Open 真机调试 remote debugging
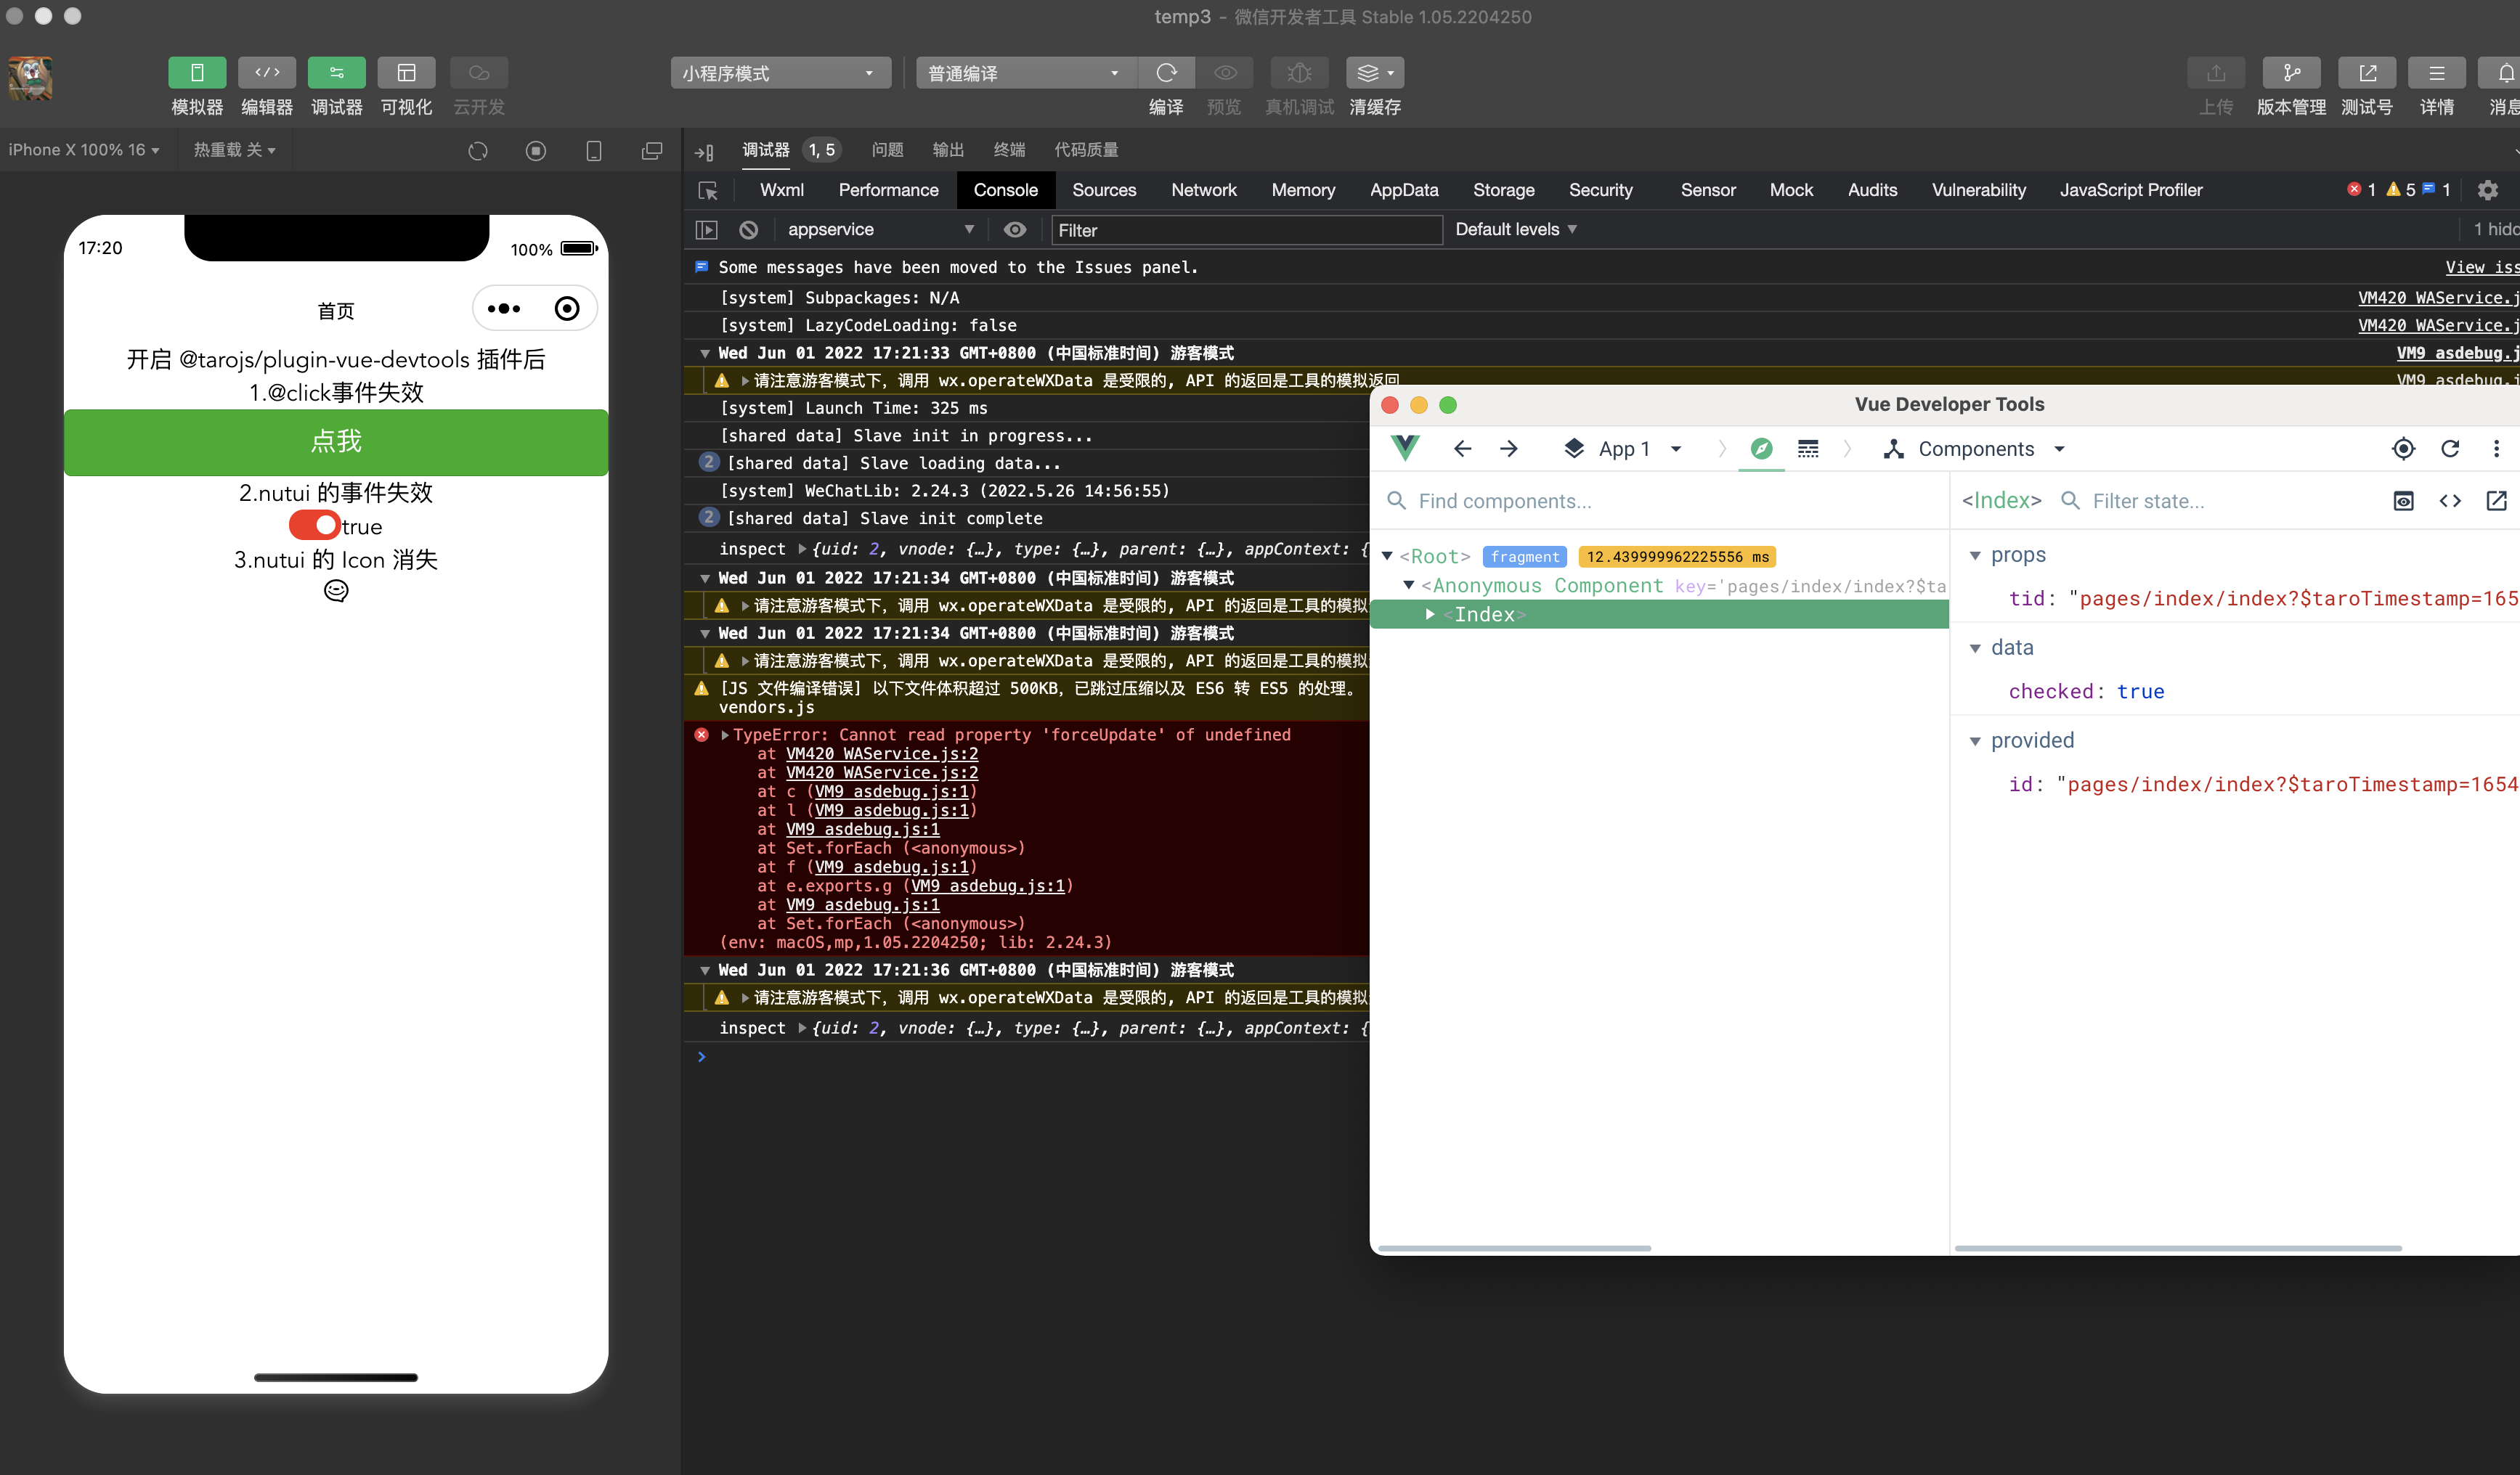Screen dimensions: 2520x1475 (x=1298, y=72)
